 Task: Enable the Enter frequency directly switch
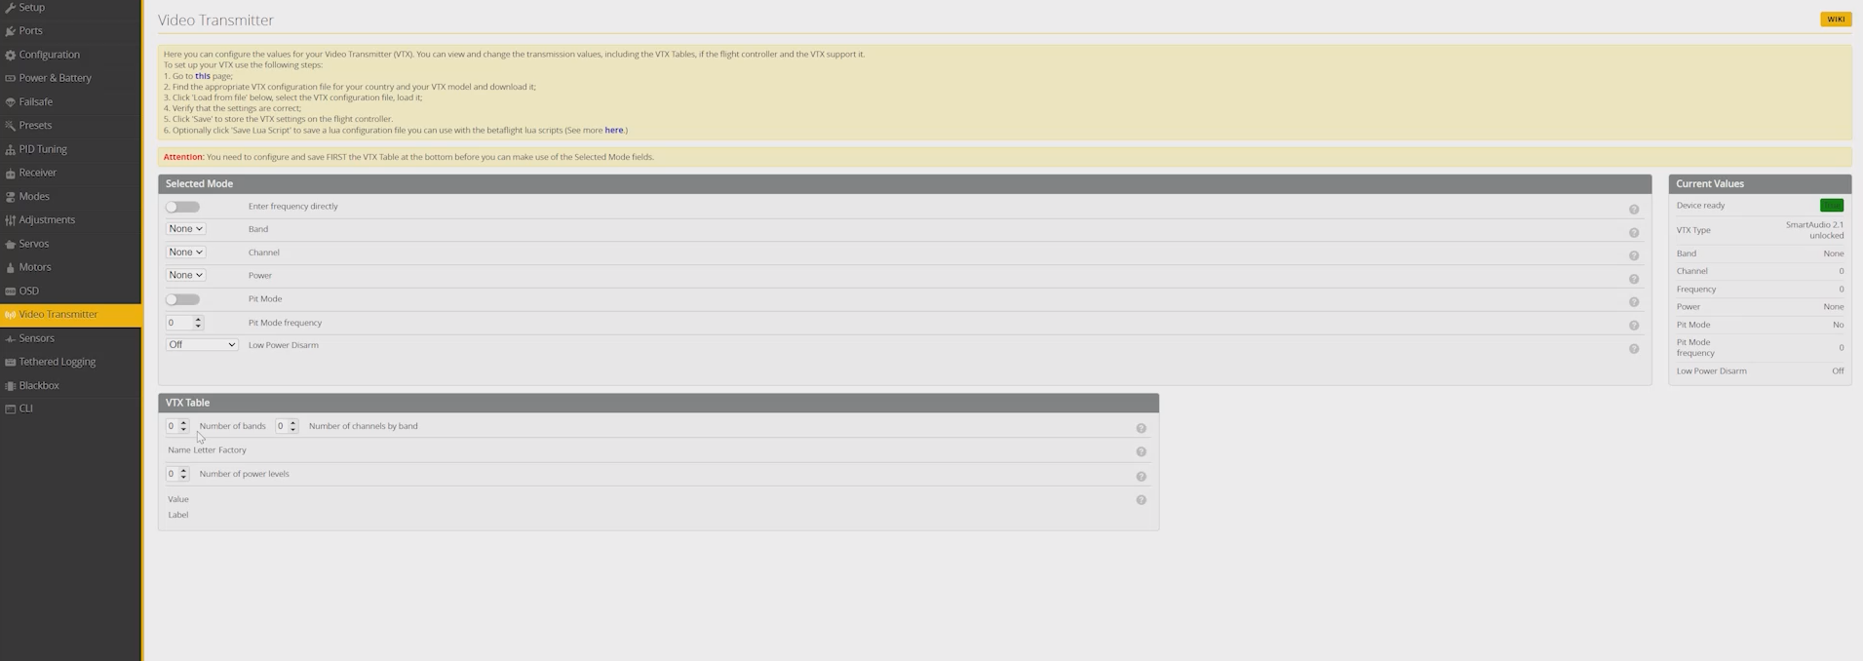182,207
